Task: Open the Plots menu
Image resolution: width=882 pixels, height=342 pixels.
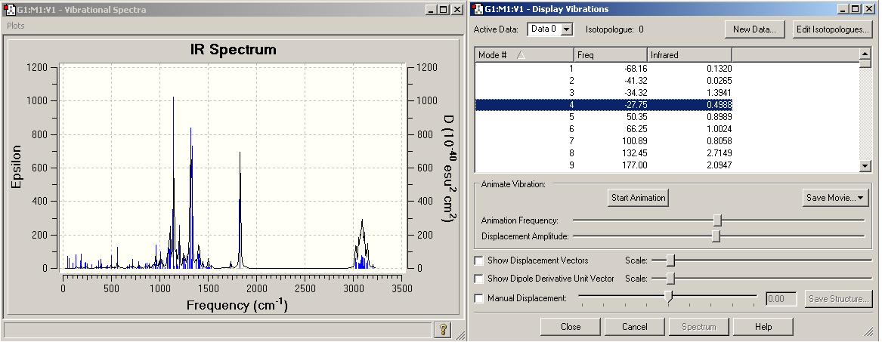Action: click(16, 26)
